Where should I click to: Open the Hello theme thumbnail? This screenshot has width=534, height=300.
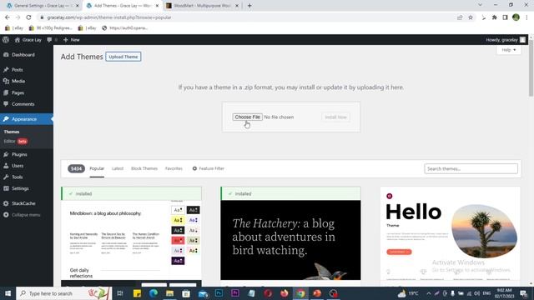pos(451,233)
